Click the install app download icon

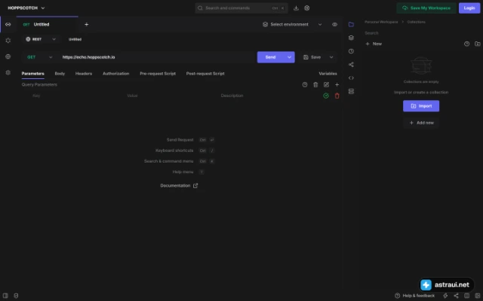click(296, 8)
